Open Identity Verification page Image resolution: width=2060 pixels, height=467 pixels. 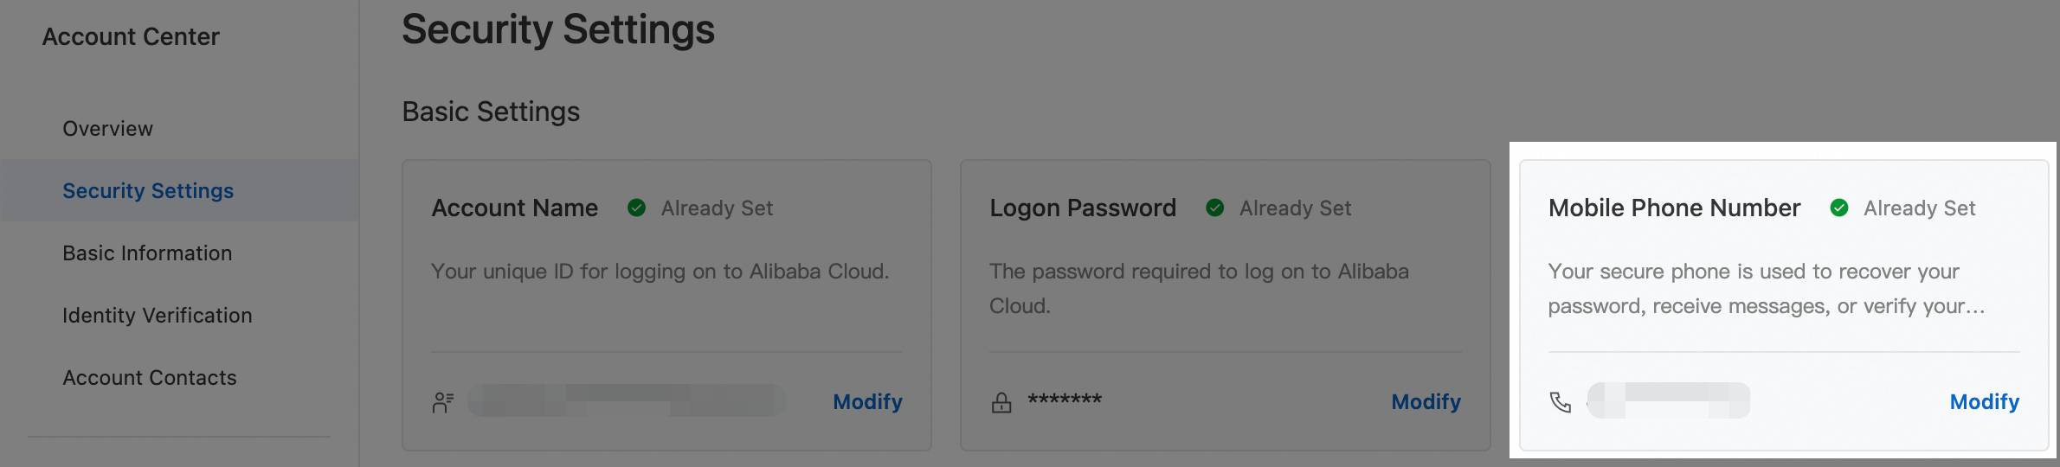pos(158,316)
